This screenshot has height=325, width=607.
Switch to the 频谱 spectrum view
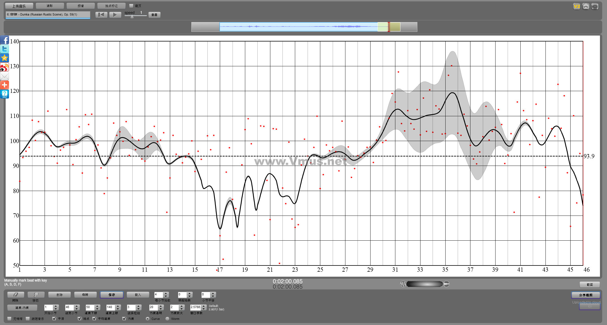tap(80, 6)
